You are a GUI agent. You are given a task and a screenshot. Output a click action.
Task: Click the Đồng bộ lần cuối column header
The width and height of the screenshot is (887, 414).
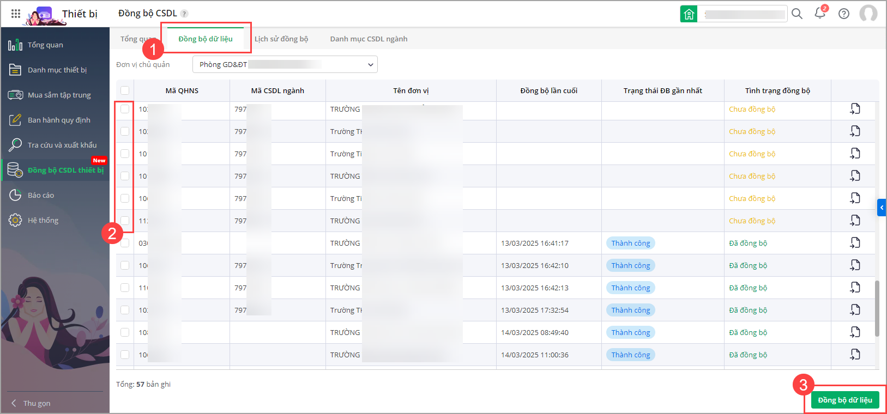tap(549, 90)
